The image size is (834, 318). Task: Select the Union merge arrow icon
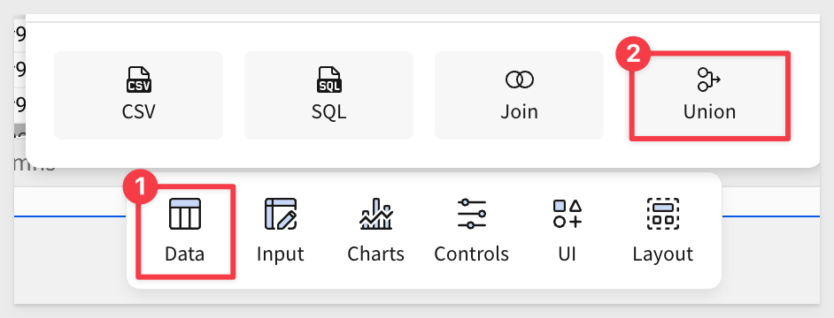click(709, 79)
